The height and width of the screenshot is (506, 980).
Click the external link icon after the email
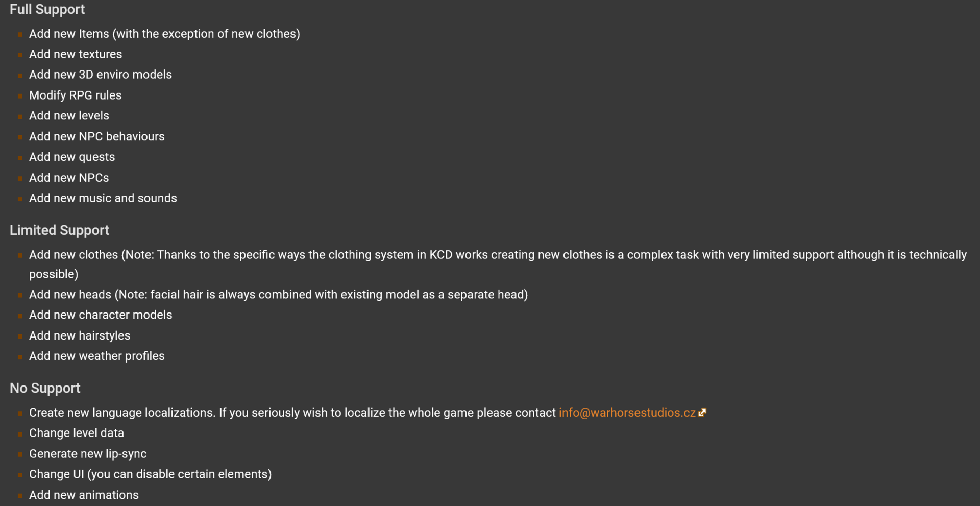click(x=702, y=413)
